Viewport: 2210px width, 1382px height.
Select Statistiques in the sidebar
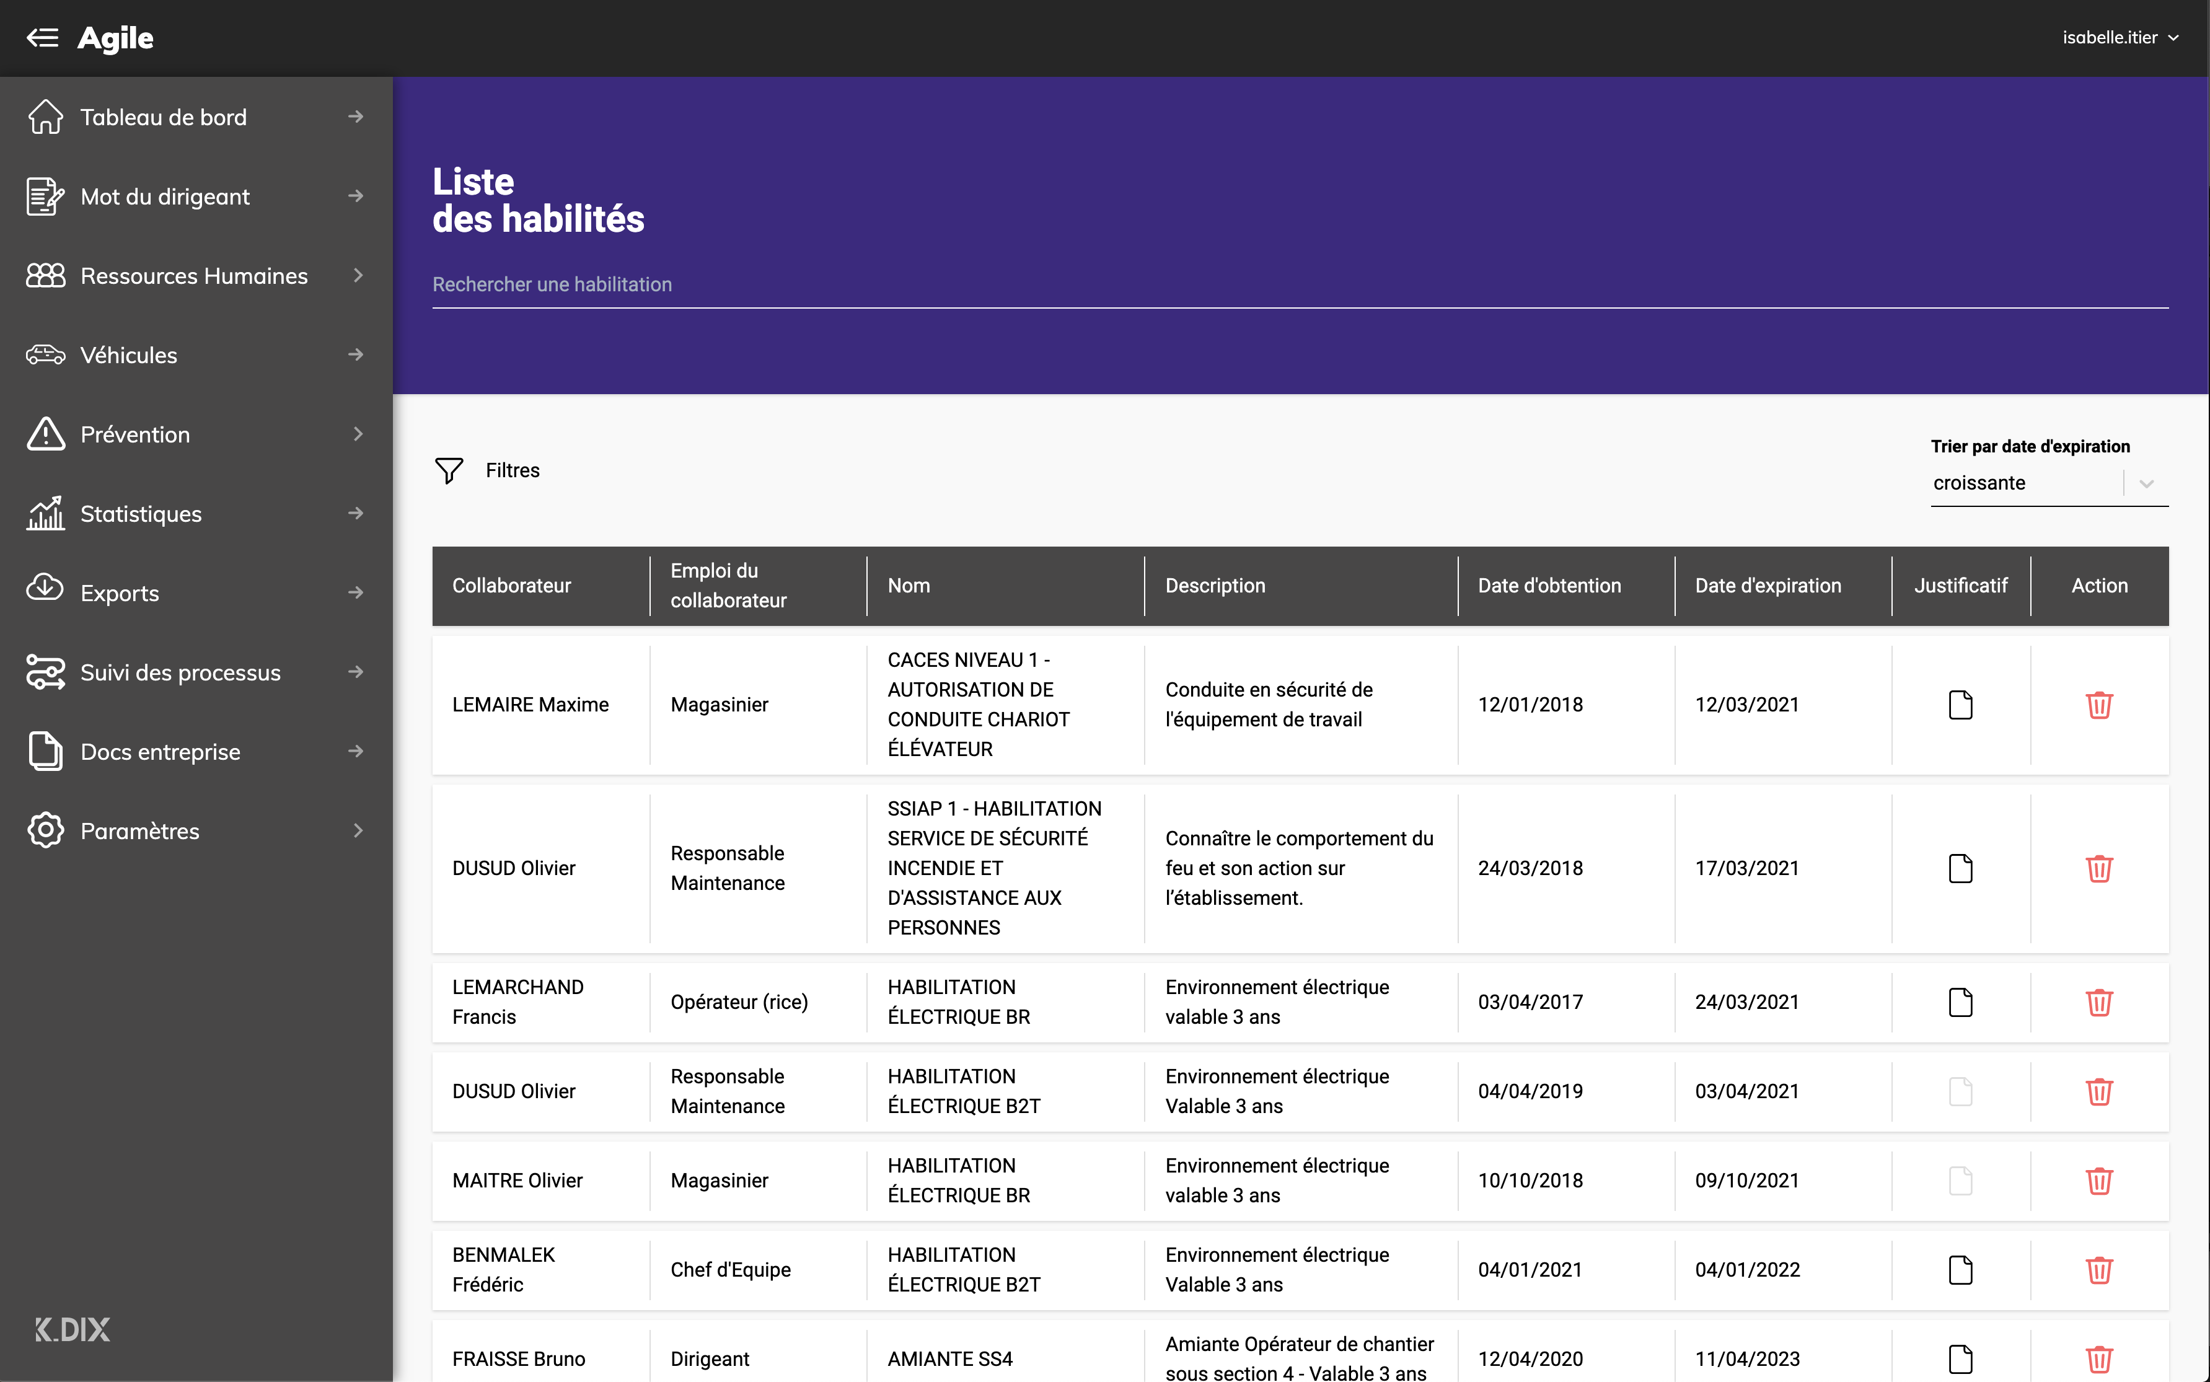[196, 514]
